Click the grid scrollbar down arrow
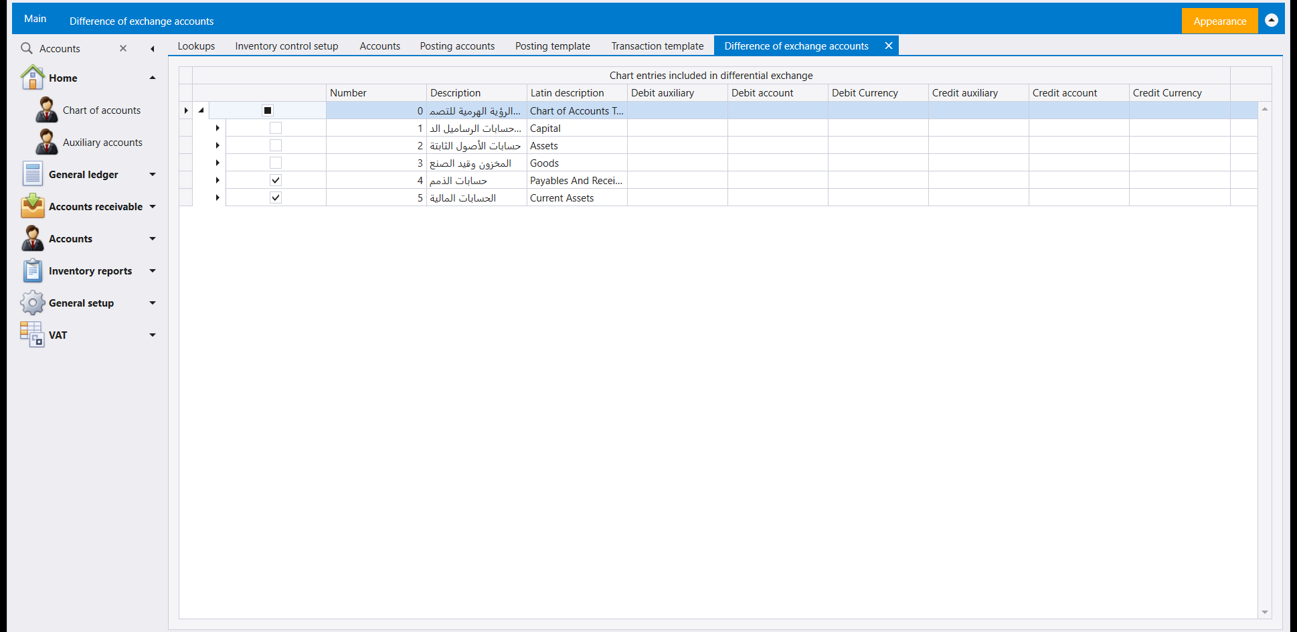Viewport: 1297px width, 632px height. [1264, 612]
